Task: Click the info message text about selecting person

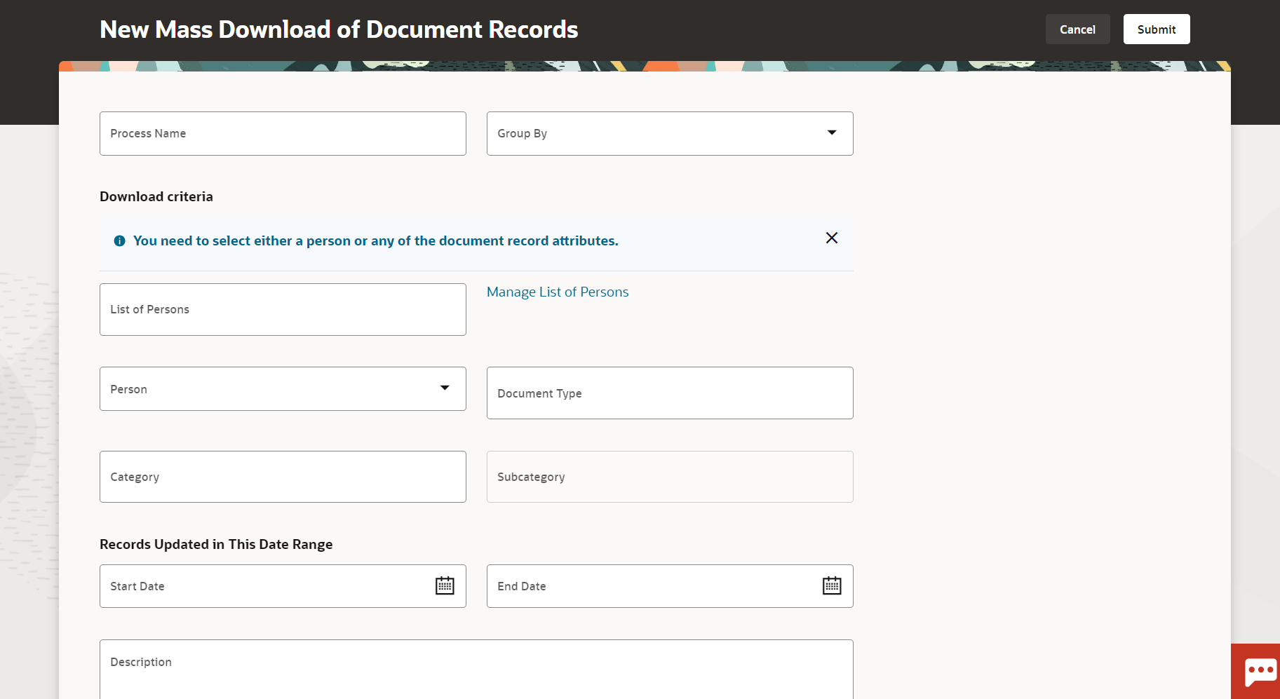Action: tap(376, 240)
